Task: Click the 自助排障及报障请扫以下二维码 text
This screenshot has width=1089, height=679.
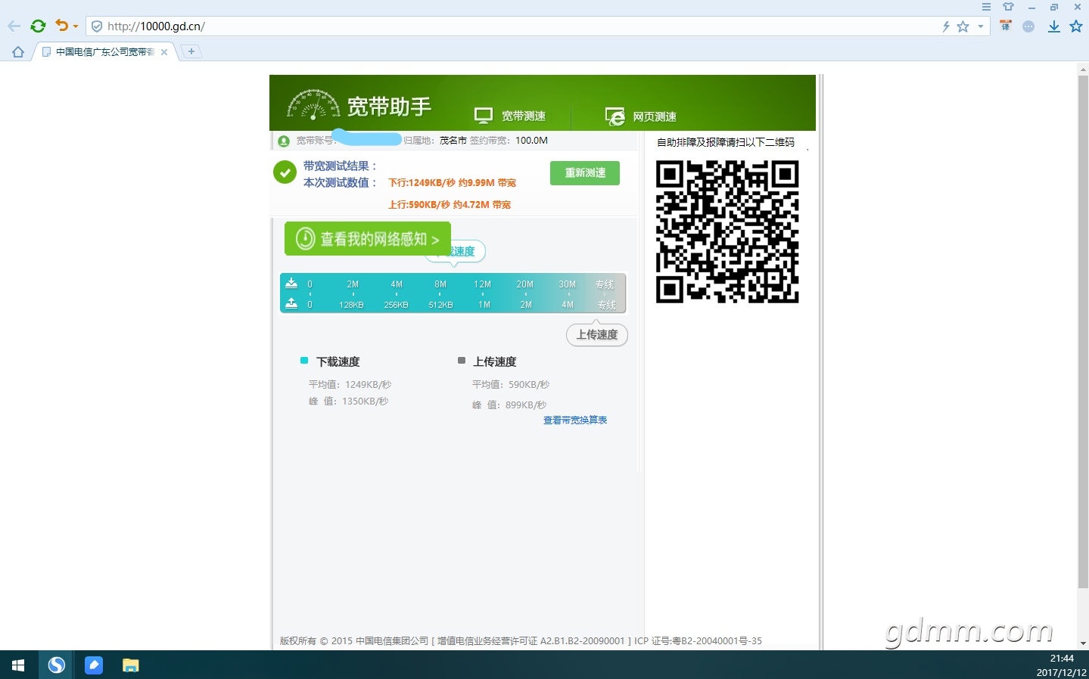Action: 726,142
